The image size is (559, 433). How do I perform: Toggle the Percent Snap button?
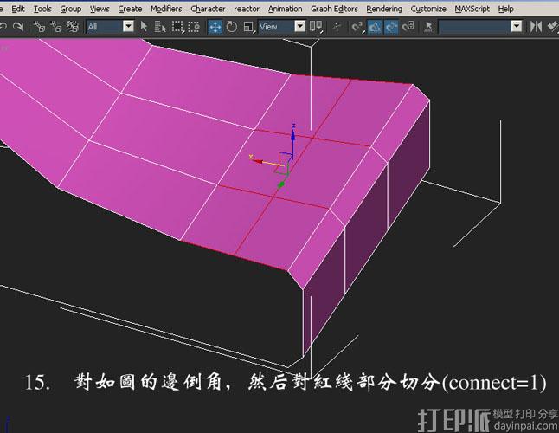point(391,27)
